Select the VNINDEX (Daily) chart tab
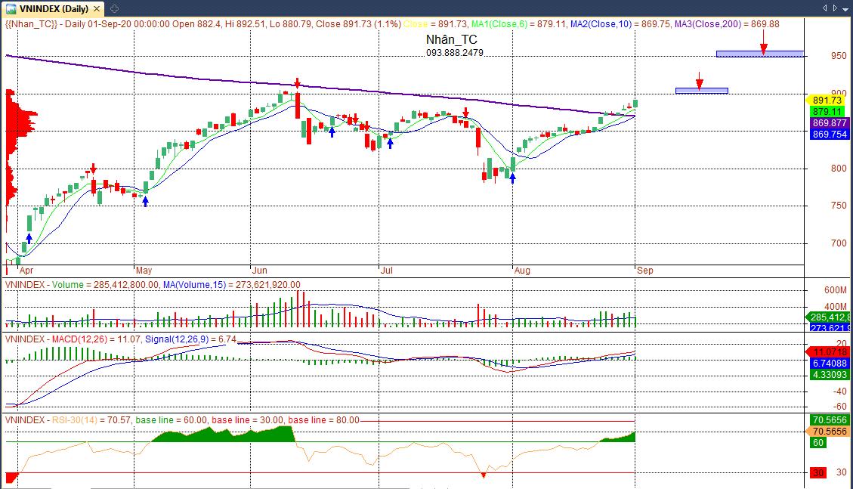Viewport: 853px width, 489px height. click(x=54, y=9)
